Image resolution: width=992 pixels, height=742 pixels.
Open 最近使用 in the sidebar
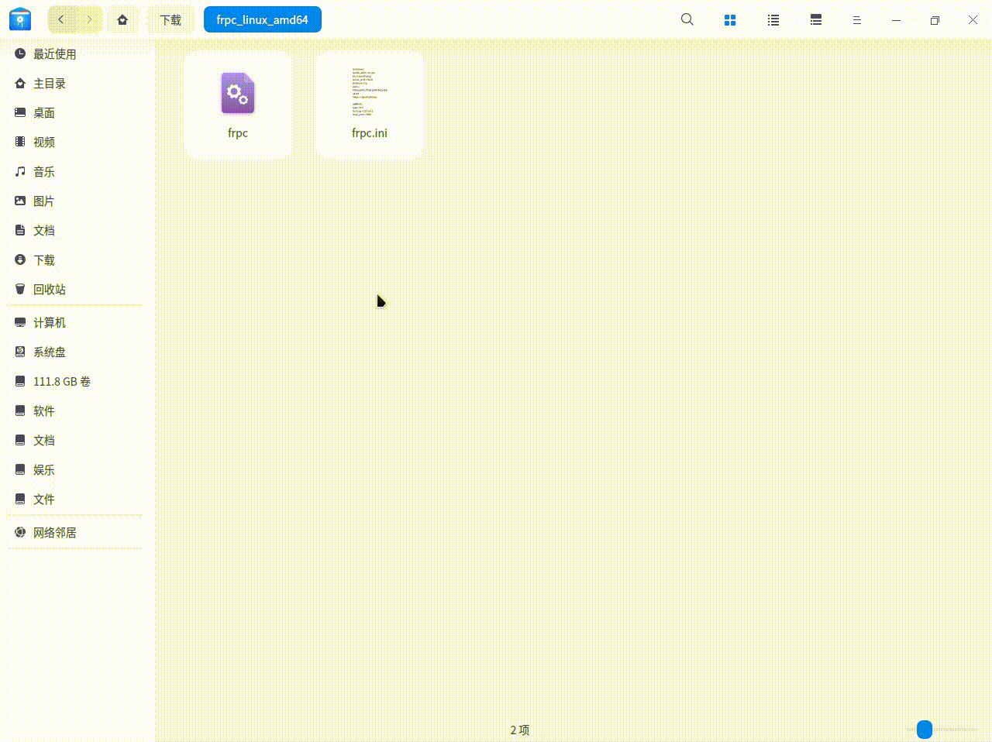click(54, 54)
